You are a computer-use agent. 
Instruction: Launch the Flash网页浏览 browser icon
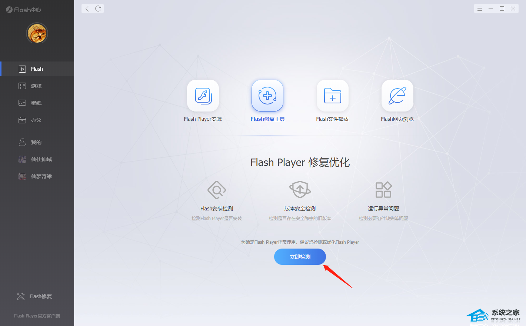click(397, 96)
